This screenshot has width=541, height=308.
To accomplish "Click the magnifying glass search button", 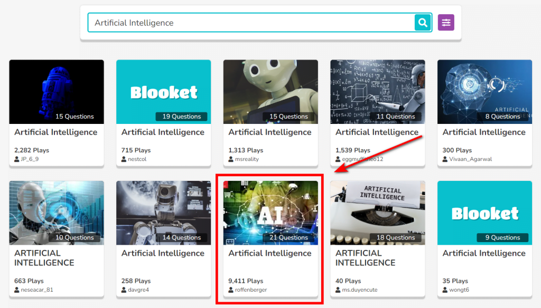I will point(423,23).
